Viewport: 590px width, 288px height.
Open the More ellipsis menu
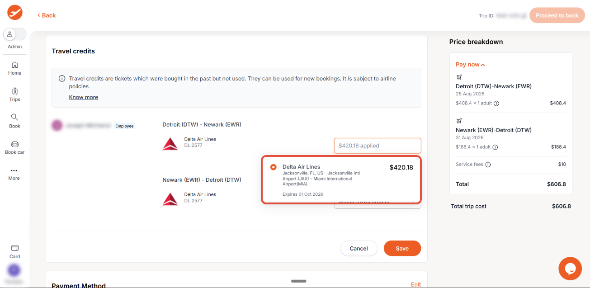point(14,170)
